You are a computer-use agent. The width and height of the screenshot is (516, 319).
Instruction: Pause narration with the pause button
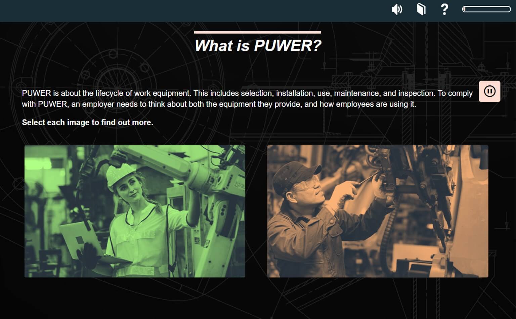pyautogui.click(x=489, y=91)
